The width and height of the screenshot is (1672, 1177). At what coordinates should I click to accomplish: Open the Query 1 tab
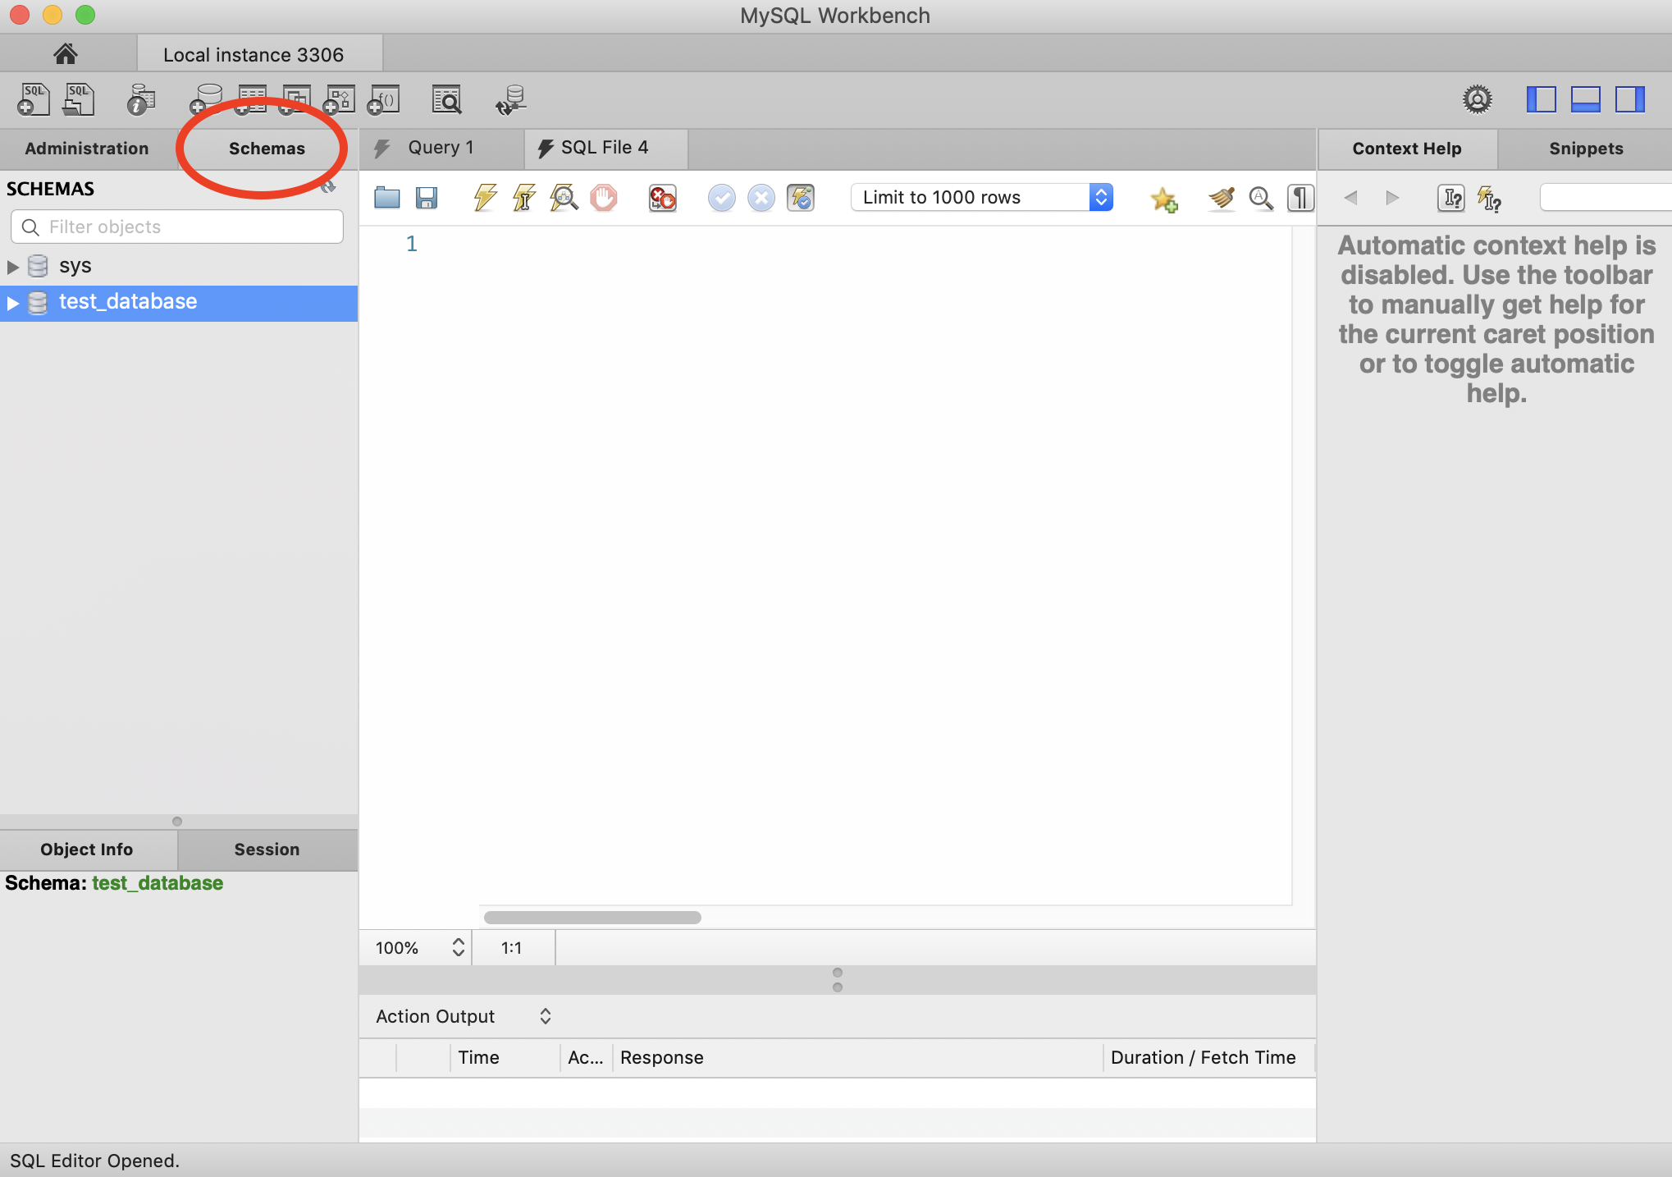441,148
